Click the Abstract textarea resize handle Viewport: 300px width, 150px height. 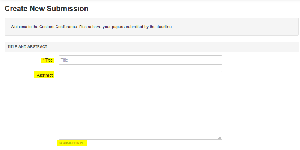coord(220,137)
